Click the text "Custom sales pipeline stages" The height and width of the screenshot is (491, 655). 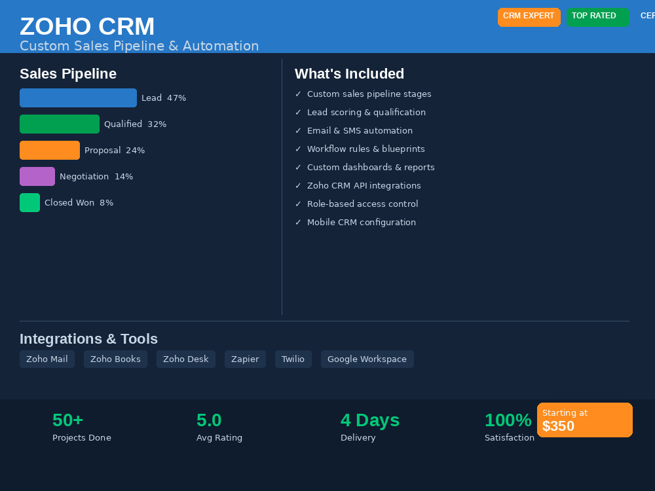369,94
